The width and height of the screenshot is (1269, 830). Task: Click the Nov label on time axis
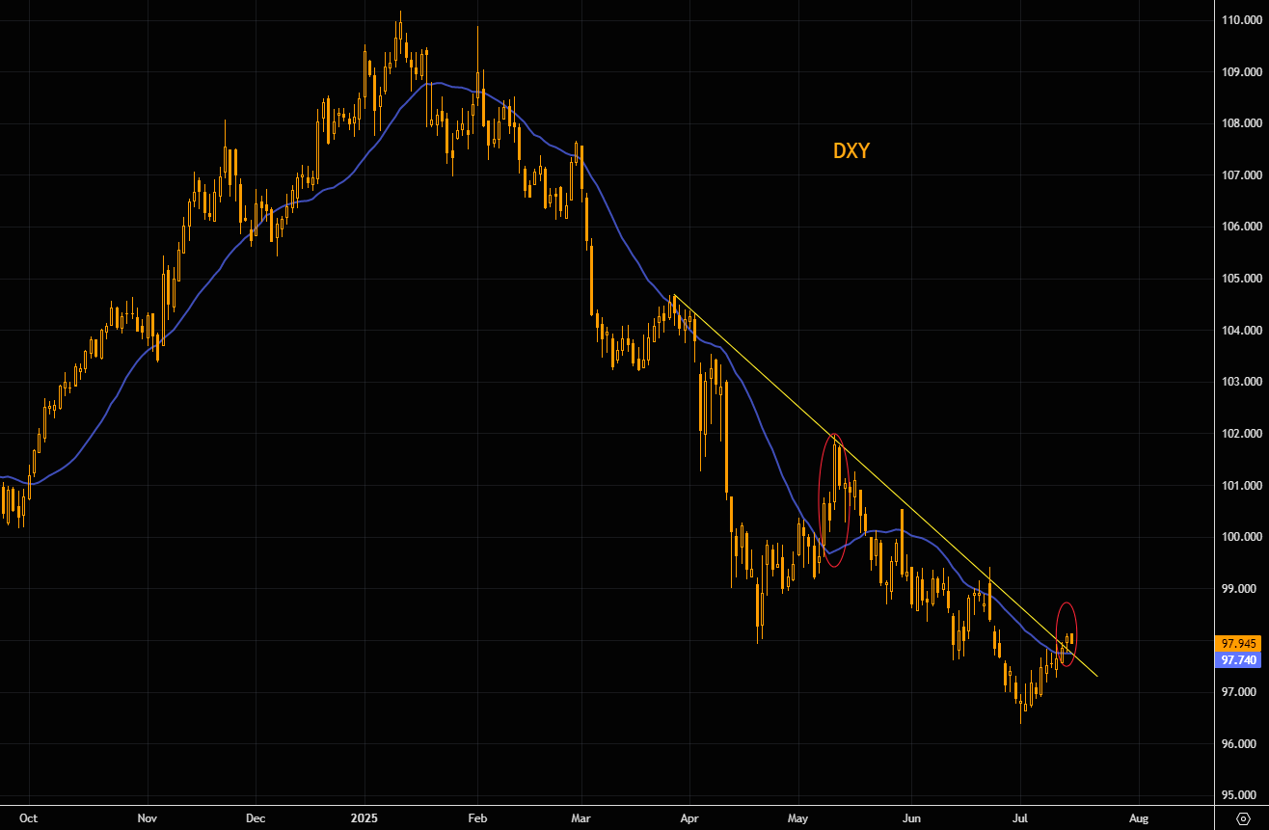coord(147,817)
